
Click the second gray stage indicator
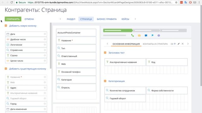146,30
